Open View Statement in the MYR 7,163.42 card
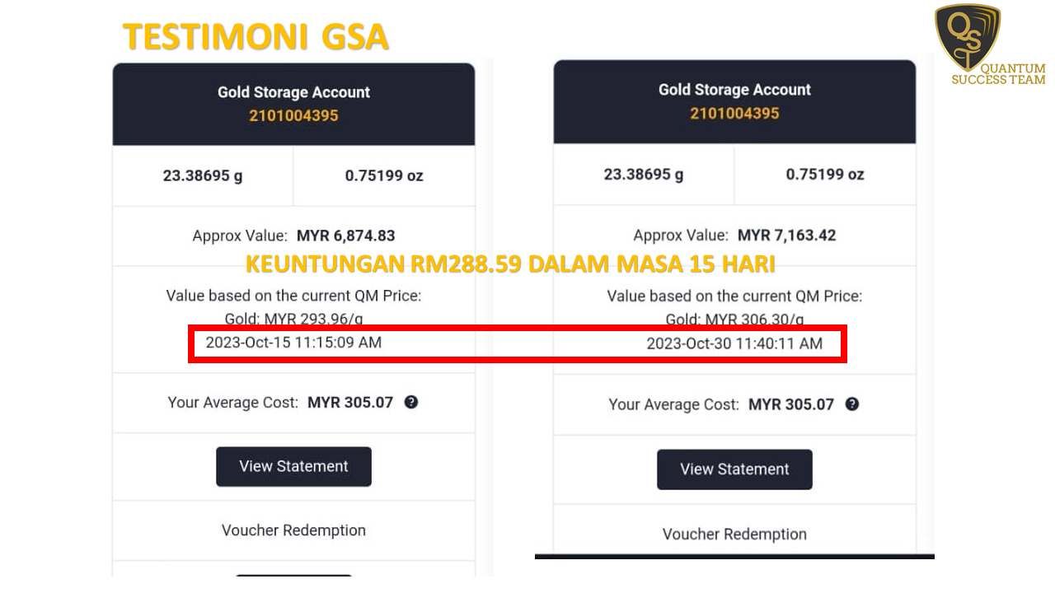 coord(734,469)
